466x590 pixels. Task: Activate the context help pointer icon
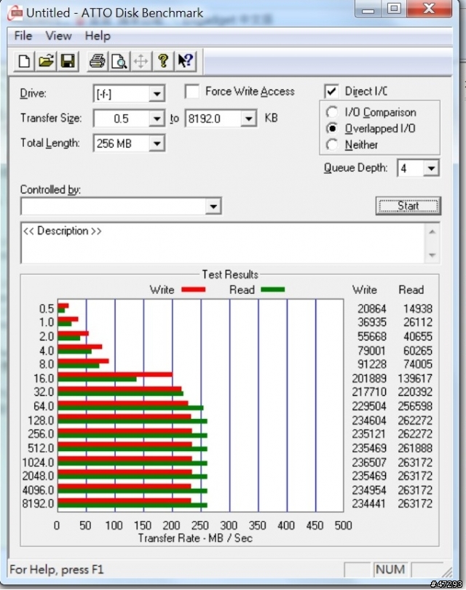tap(185, 60)
